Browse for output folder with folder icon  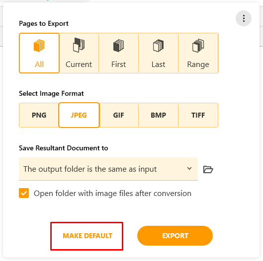click(208, 169)
